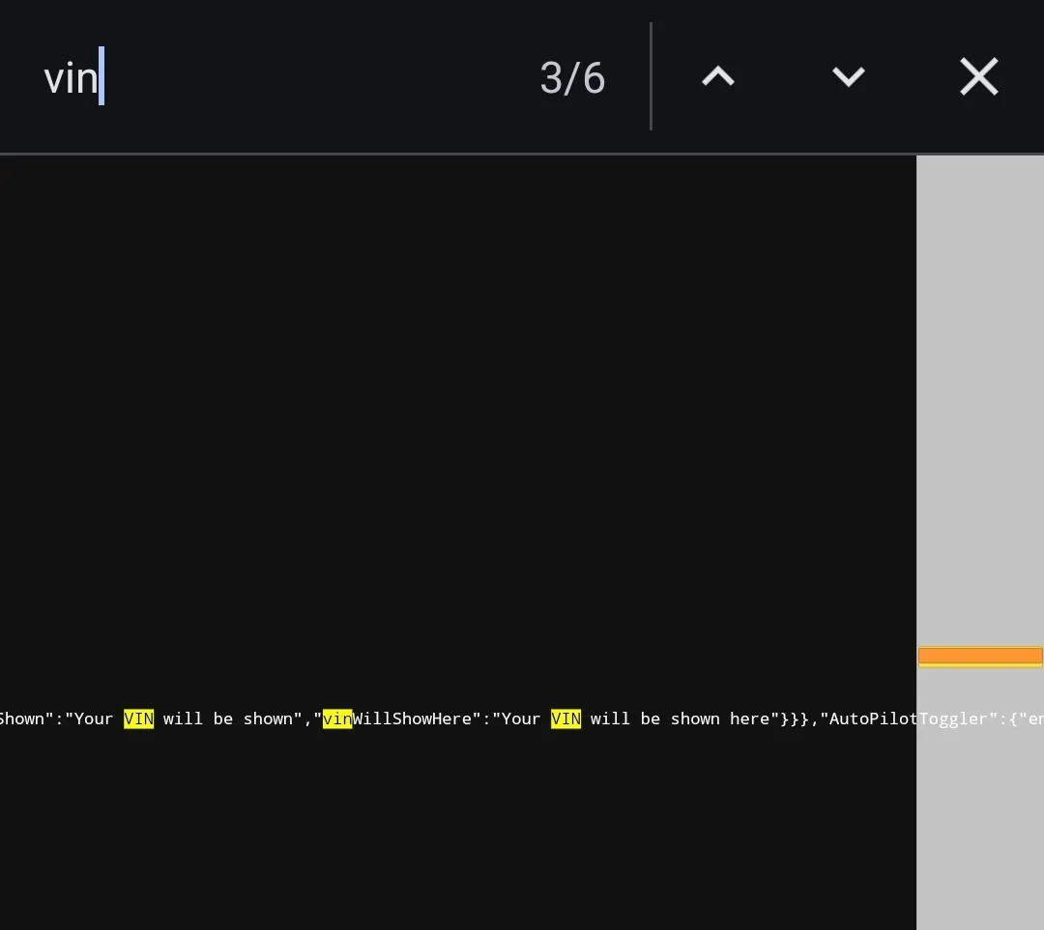The image size is (1044, 930).
Task: Click the orange match marker in scrollbar
Action: [980, 656]
